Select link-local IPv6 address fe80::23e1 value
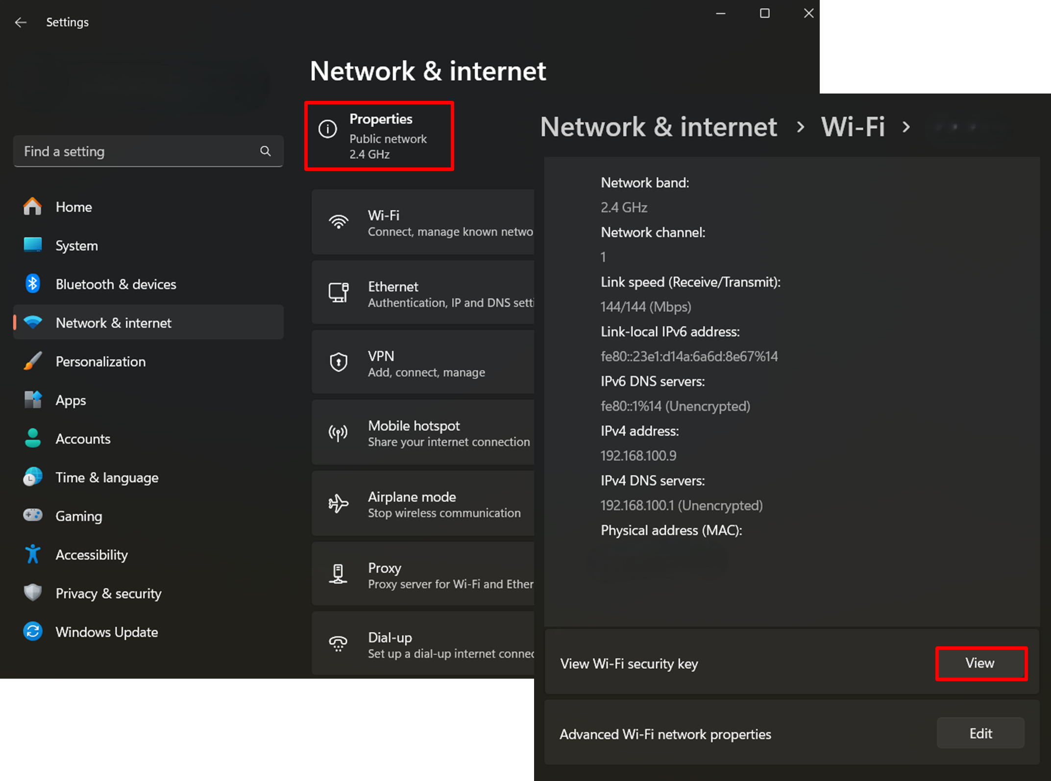 click(x=689, y=356)
